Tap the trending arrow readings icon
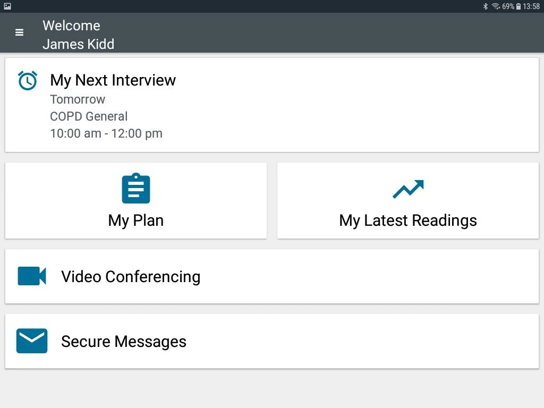544x408 pixels. [x=408, y=189]
